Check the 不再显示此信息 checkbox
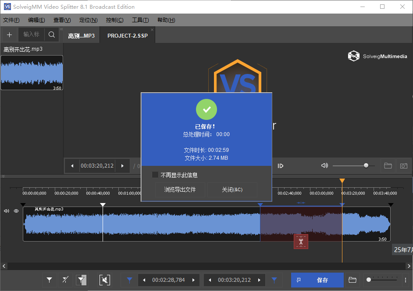Viewport: 413px width, 291px height. point(155,174)
